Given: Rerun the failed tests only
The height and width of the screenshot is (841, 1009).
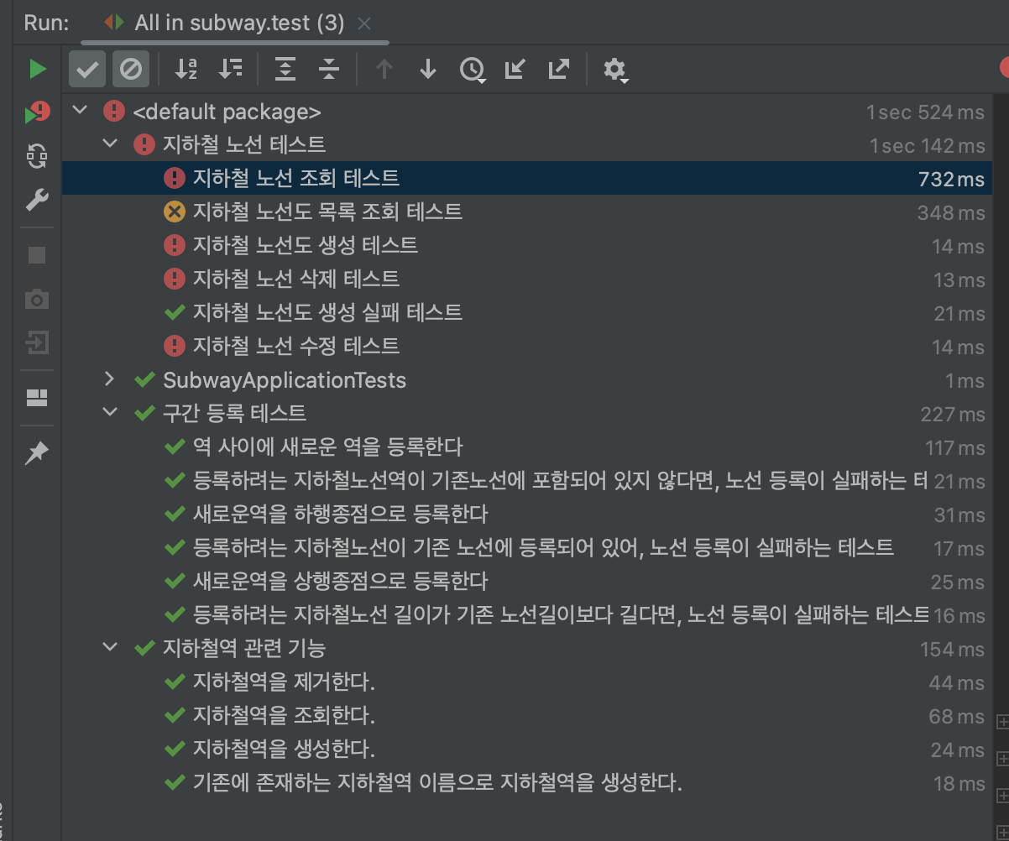Looking at the screenshot, I should coord(35,111).
